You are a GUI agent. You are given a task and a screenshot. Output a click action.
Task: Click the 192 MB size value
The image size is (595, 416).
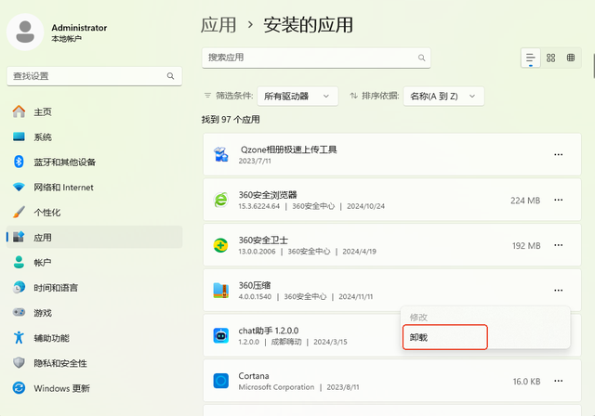[x=526, y=246]
